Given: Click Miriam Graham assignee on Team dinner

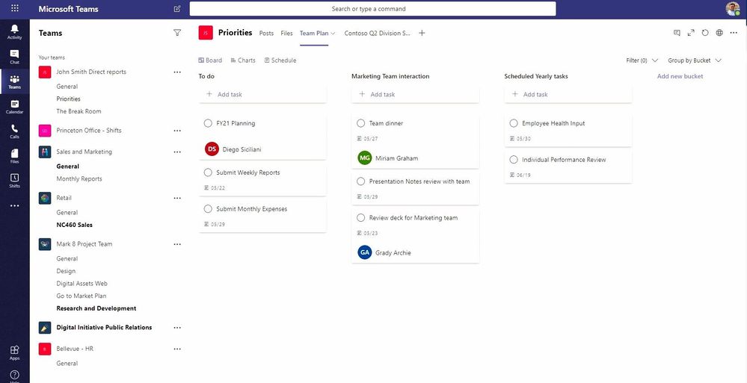Looking at the screenshot, I should tap(388, 158).
